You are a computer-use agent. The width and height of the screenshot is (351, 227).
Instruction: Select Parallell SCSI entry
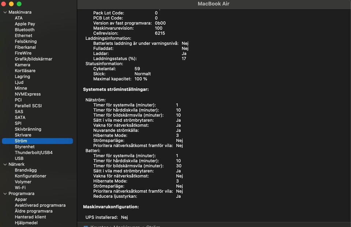pos(28,106)
